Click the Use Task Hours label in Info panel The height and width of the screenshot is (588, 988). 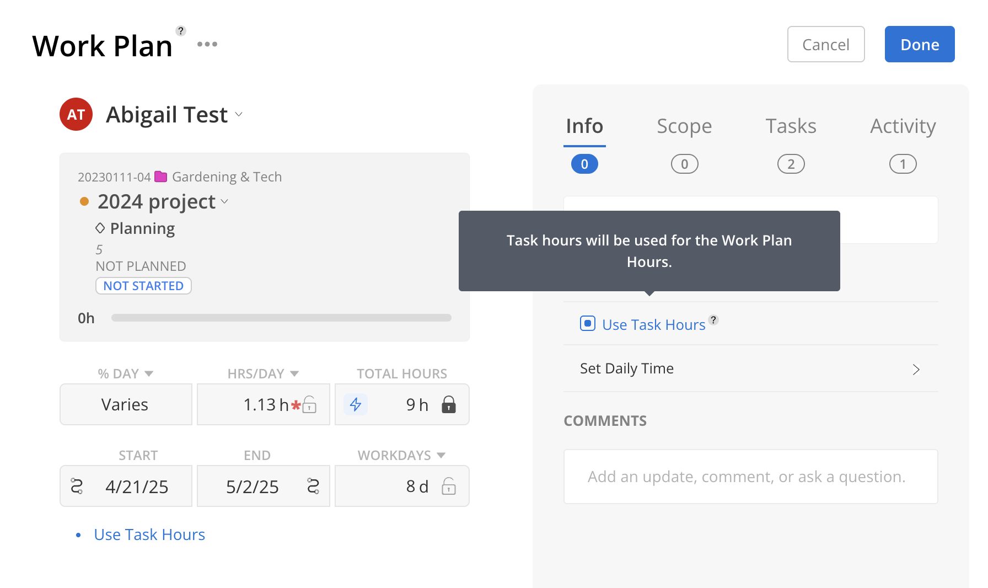654,325
